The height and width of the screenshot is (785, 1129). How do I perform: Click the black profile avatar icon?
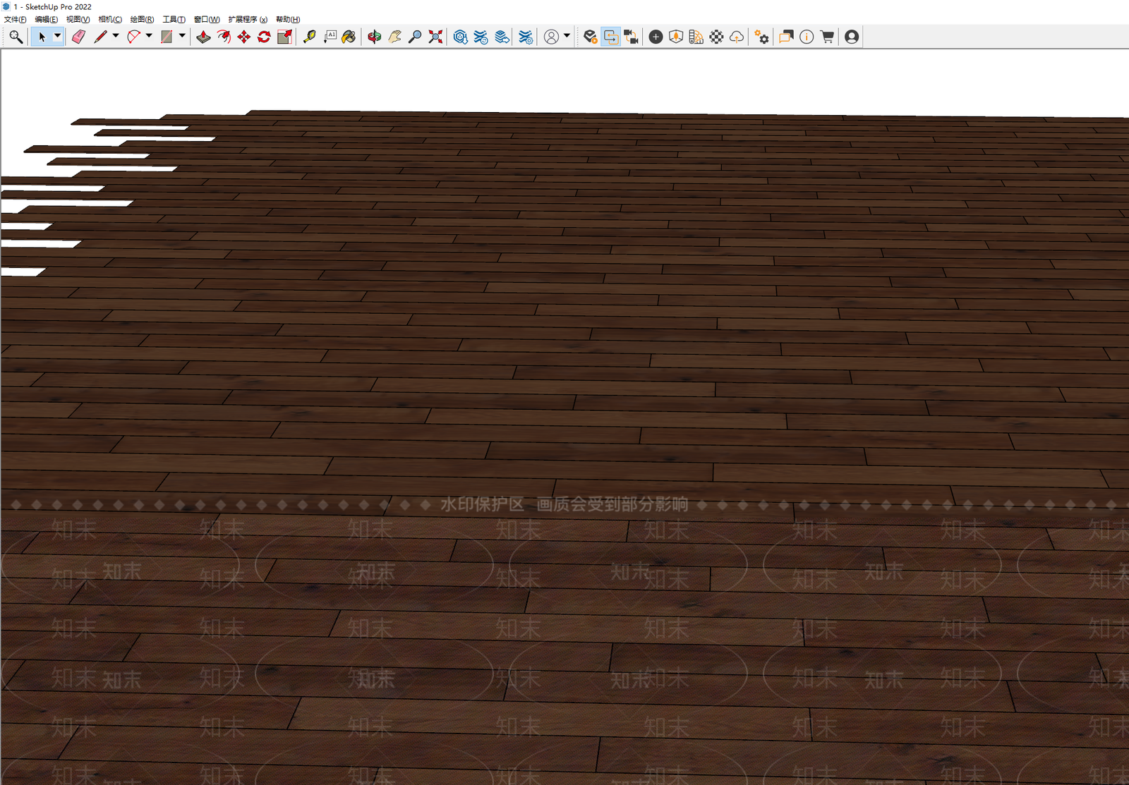[x=852, y=37]
